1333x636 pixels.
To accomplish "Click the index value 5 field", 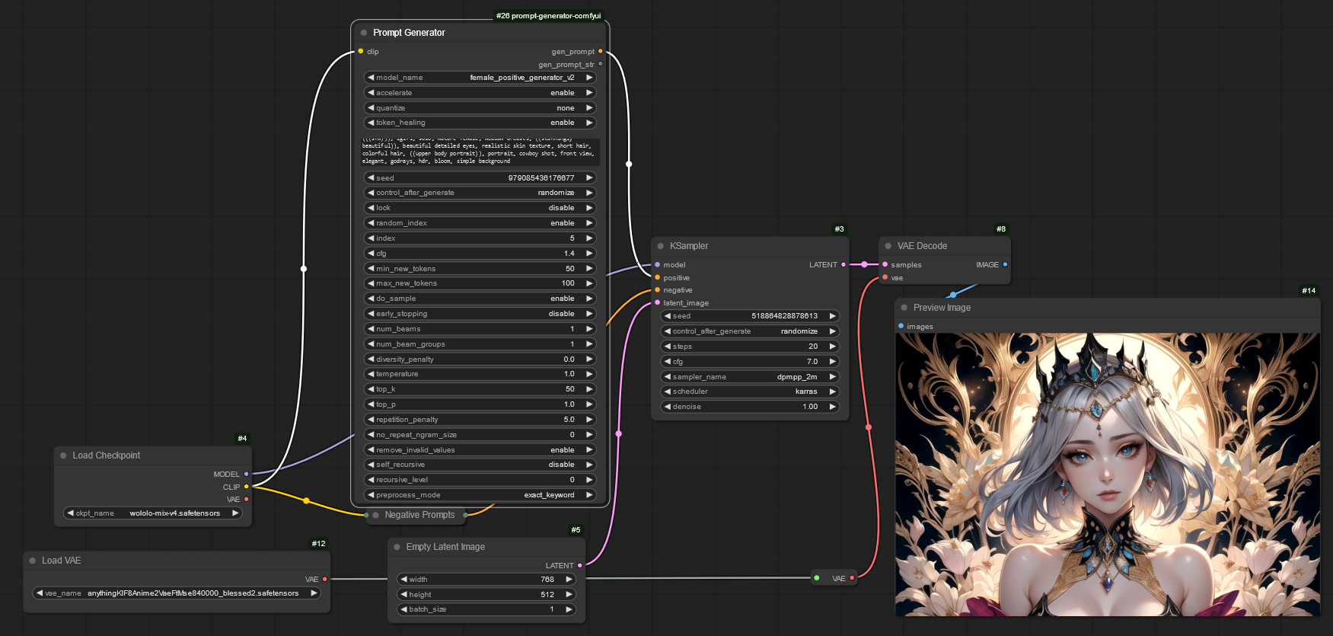I will click(480, 238).
